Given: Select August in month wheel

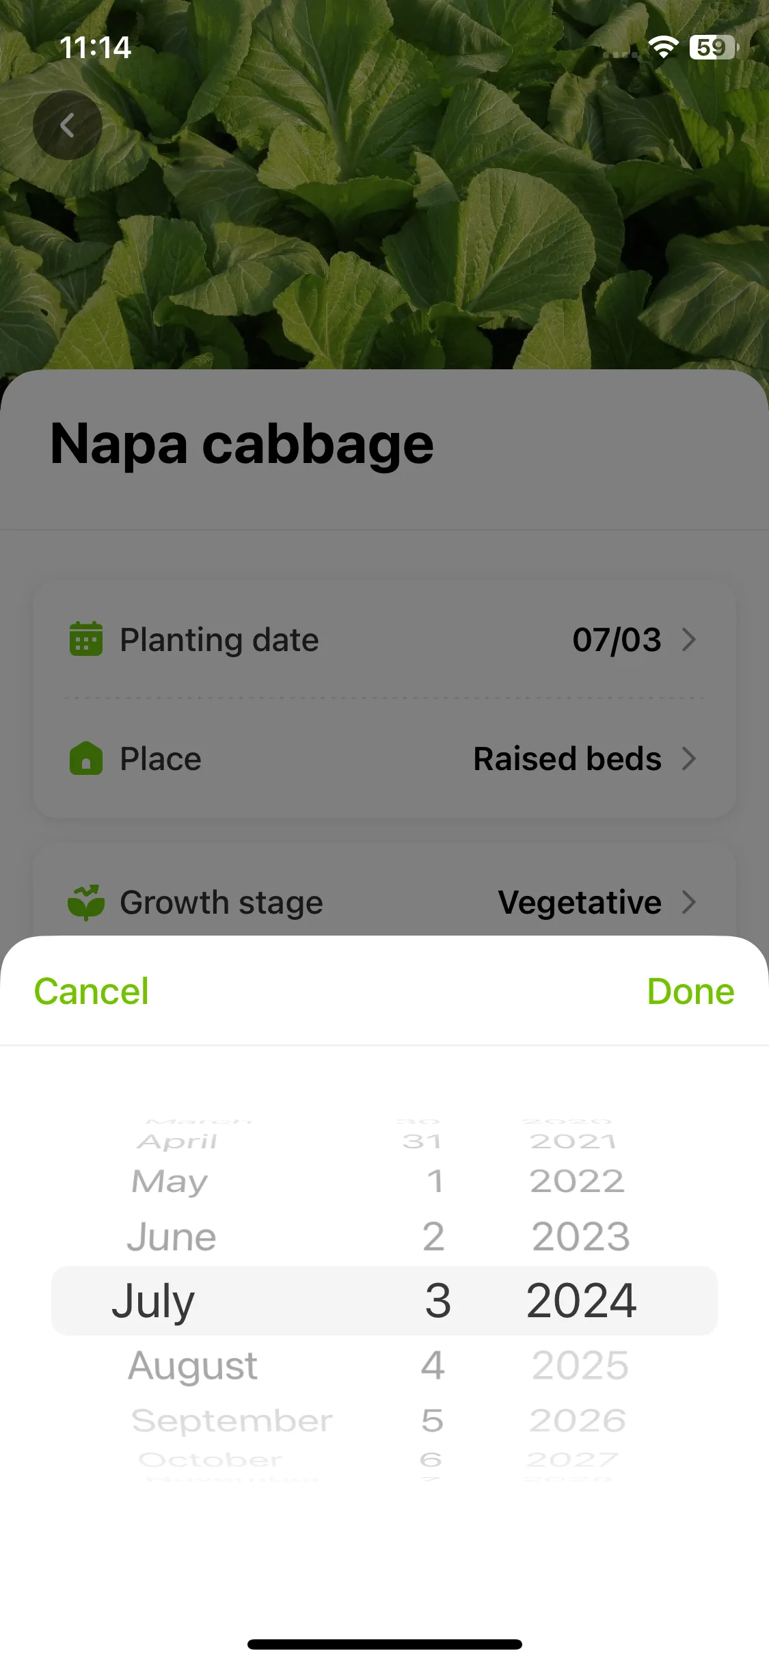Looking at the screenshot, I should pos(193,1366).
